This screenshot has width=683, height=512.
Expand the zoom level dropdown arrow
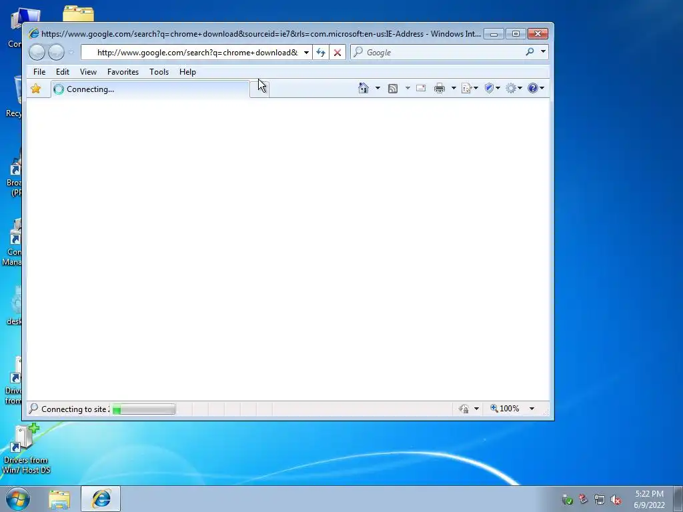pyautogui.click(x=532, y=409)
